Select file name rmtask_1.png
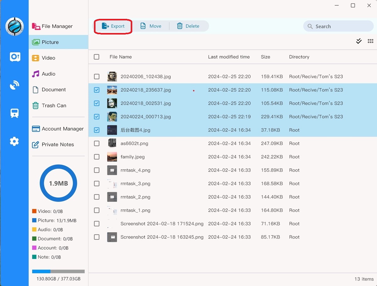This screenshot has height=286, width=377. [135, 210]
